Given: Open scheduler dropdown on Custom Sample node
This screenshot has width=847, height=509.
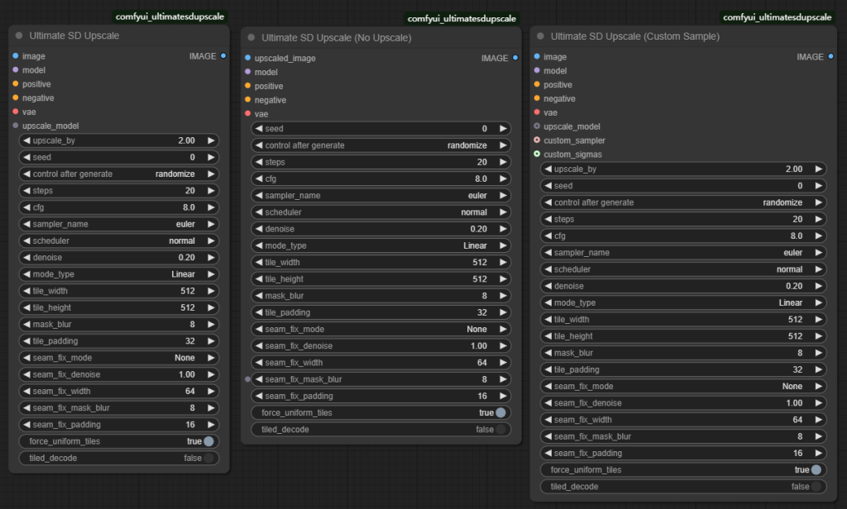Looking at the screenshot, I should click(683, 269).
